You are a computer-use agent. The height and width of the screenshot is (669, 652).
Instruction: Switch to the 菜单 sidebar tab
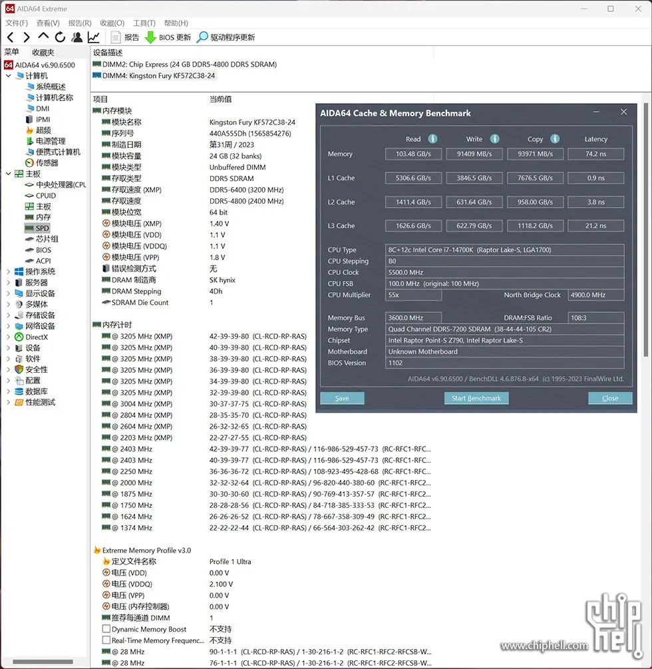tap(11, 52)
